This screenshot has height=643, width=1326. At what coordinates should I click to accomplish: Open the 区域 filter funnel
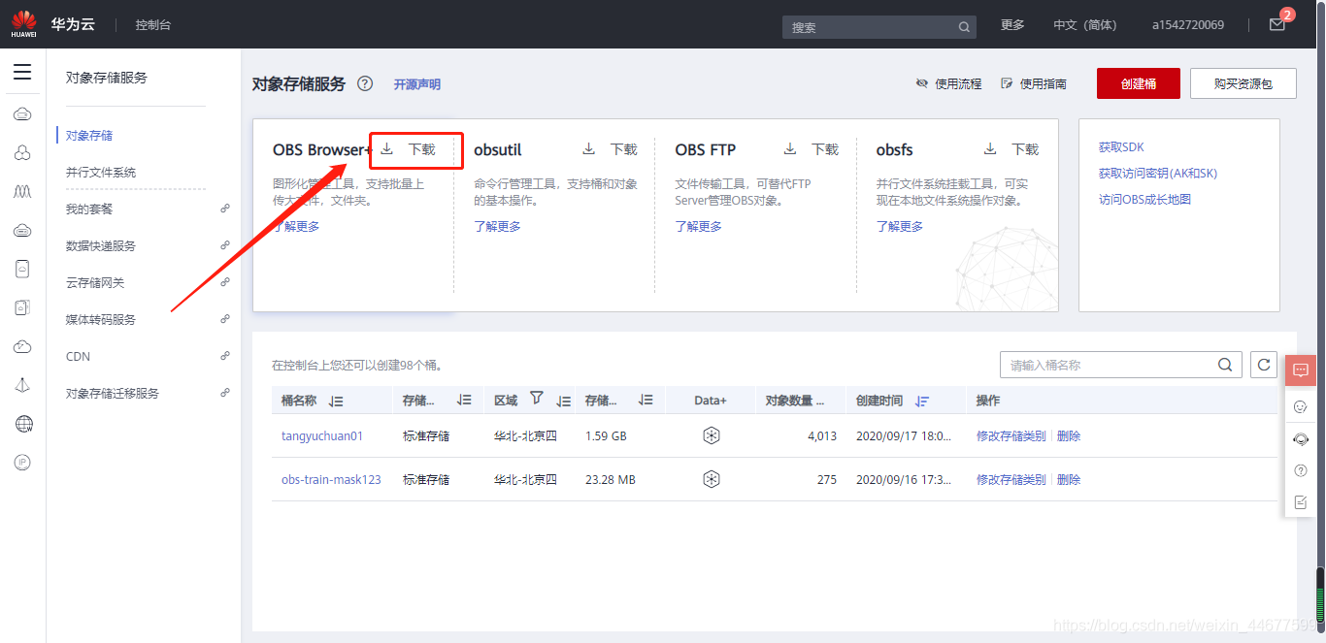[537, 399]
